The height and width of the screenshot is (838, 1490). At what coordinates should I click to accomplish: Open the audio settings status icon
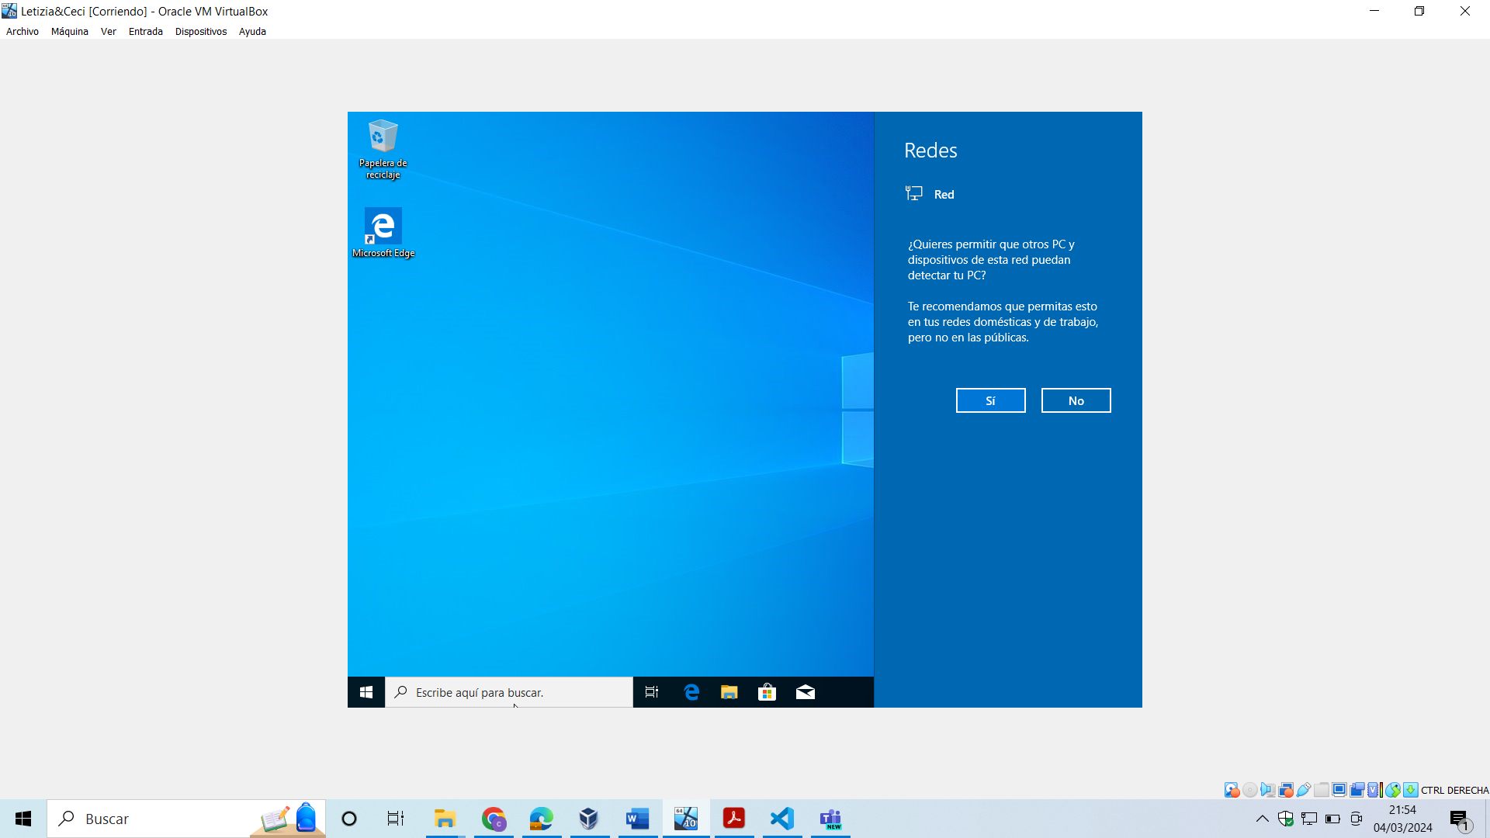(x=1267, y=790)
